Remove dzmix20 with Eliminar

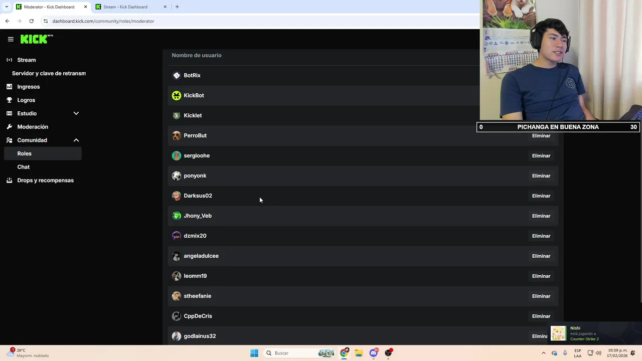[541, 236]
